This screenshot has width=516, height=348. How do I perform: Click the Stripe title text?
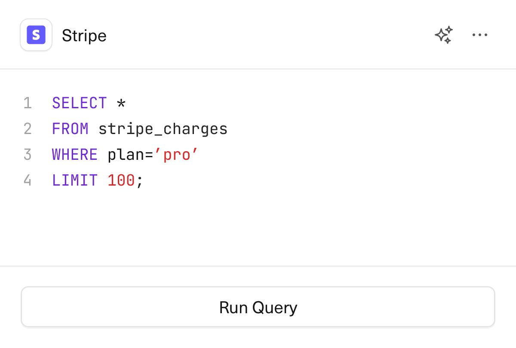(84, 35)
